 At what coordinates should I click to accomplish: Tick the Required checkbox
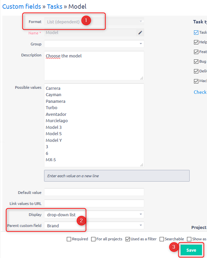click(x=69, y=239)
